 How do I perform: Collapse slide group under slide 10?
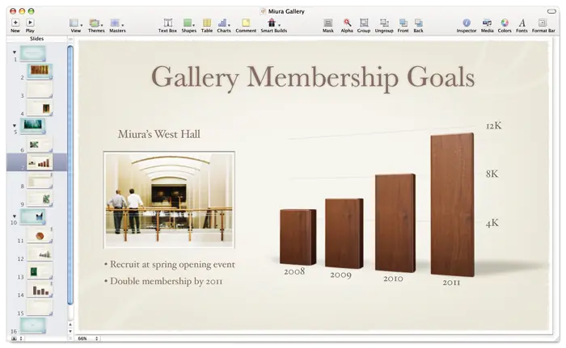tap(15, 216)
